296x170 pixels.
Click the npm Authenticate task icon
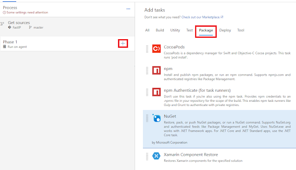click(x=156, y=92)
